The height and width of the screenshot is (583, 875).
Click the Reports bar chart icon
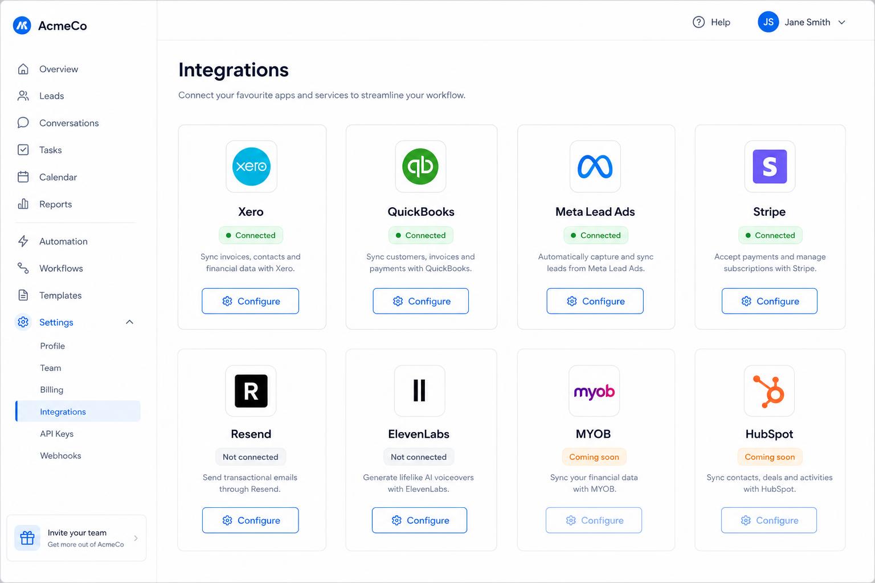tap(23, 204)
